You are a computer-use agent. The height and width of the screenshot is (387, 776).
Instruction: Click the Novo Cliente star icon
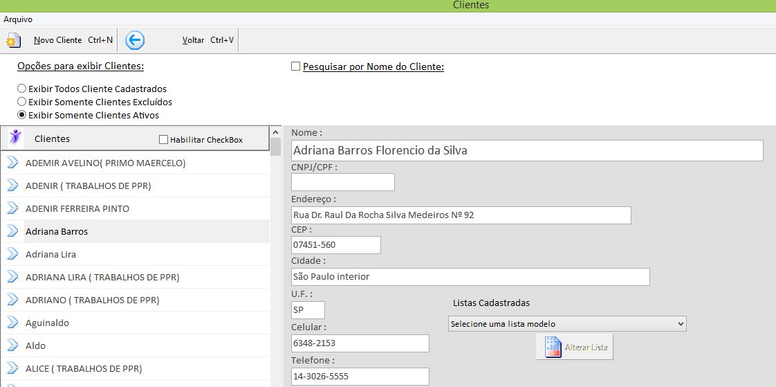(x=12, y=41)
